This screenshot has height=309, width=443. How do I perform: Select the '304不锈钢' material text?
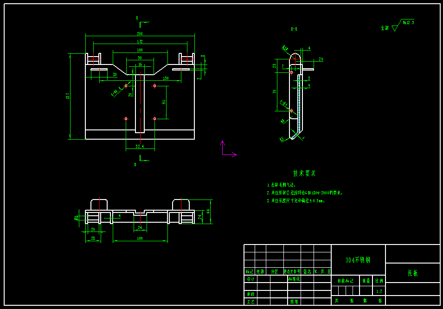(x=358, y=260)
